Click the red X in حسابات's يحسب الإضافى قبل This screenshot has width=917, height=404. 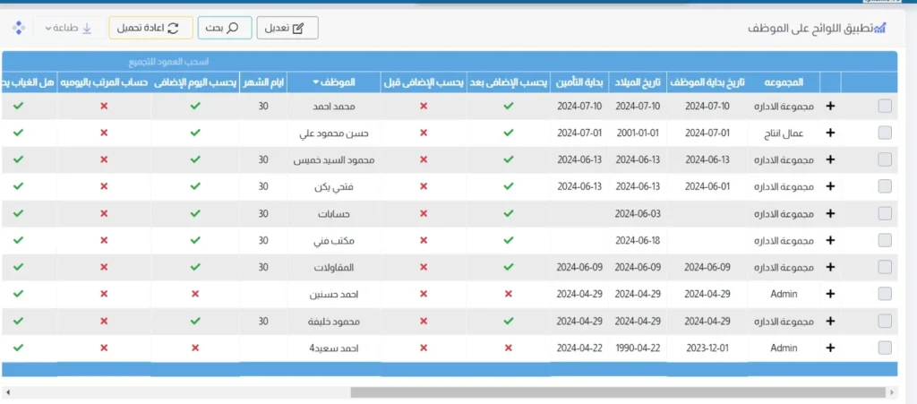[423, 213]
